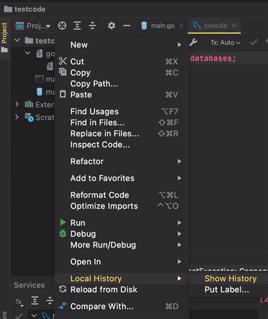Close the console tab
This screenshot has height=319, width=268.
pyautogui.click(x=234, y=25)
